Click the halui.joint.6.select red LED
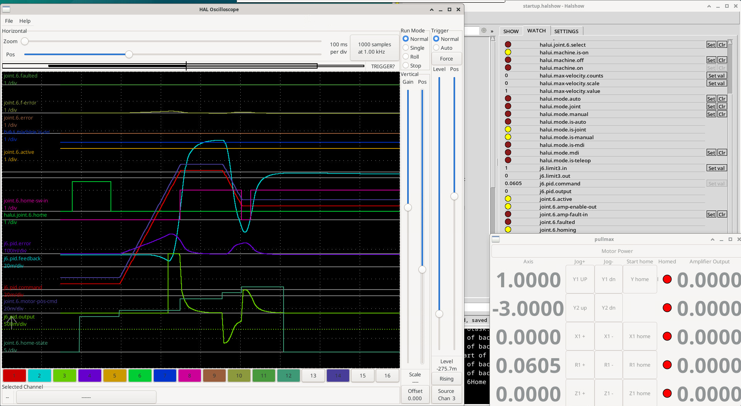Image resolution: width=741 pixels, height=406 pixels. click(x=508, y=45)
